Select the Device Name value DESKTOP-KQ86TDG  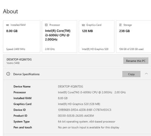[x=70, y=86]
